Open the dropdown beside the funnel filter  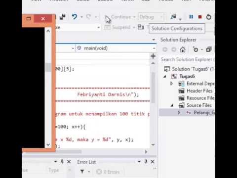(x=89, y=172)
